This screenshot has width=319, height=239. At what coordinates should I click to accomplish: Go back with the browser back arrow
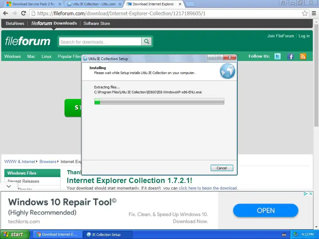pos(6,13)
